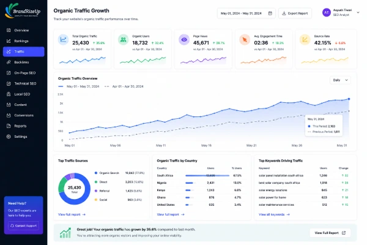Screen dimensions: 367x245
Task: Click the external link icon on View Full Report
Action: [344, 233]
